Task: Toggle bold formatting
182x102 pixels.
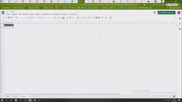Action: point(55,18)
